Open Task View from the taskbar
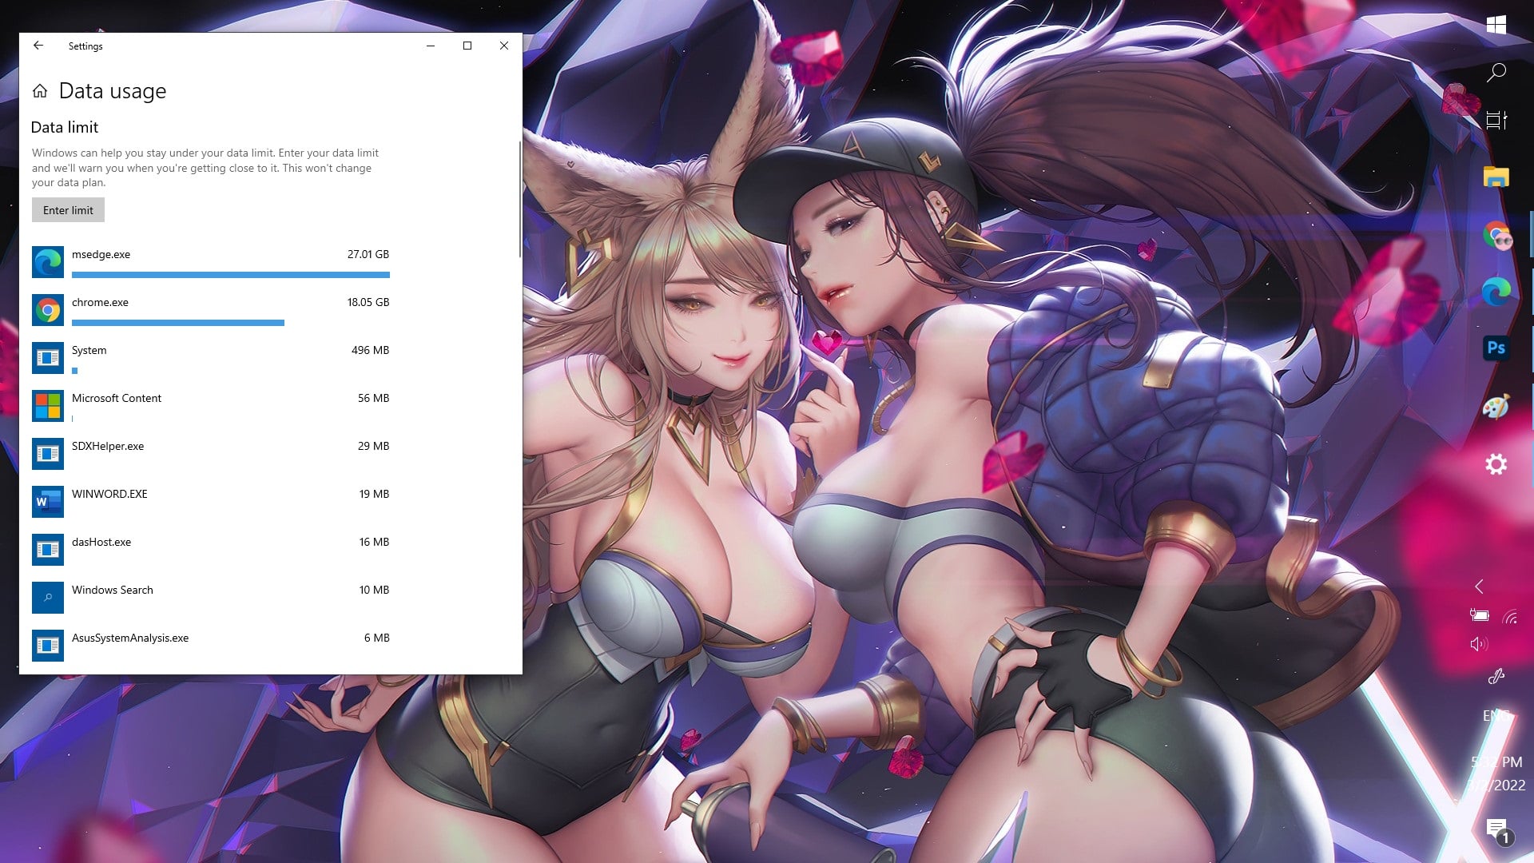This screenshot has width=1534, height=863. tap(1496, 121)
